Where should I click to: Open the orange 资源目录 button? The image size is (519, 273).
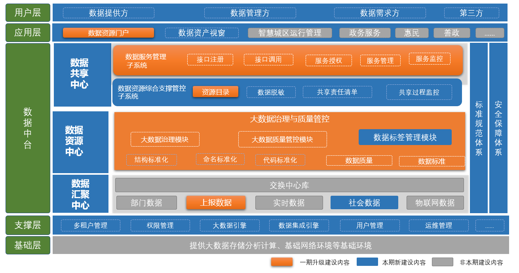pyautogui.click(x=215, y=92)
